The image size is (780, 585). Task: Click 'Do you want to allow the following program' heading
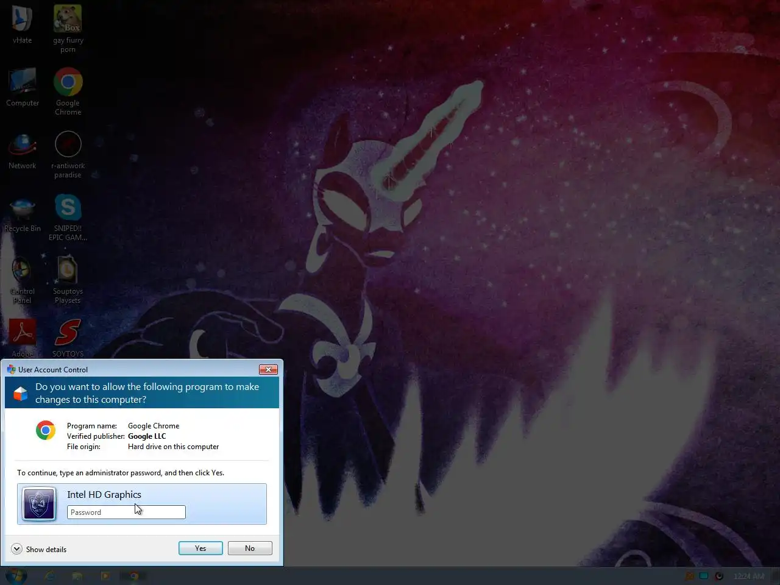coord(147,393)
